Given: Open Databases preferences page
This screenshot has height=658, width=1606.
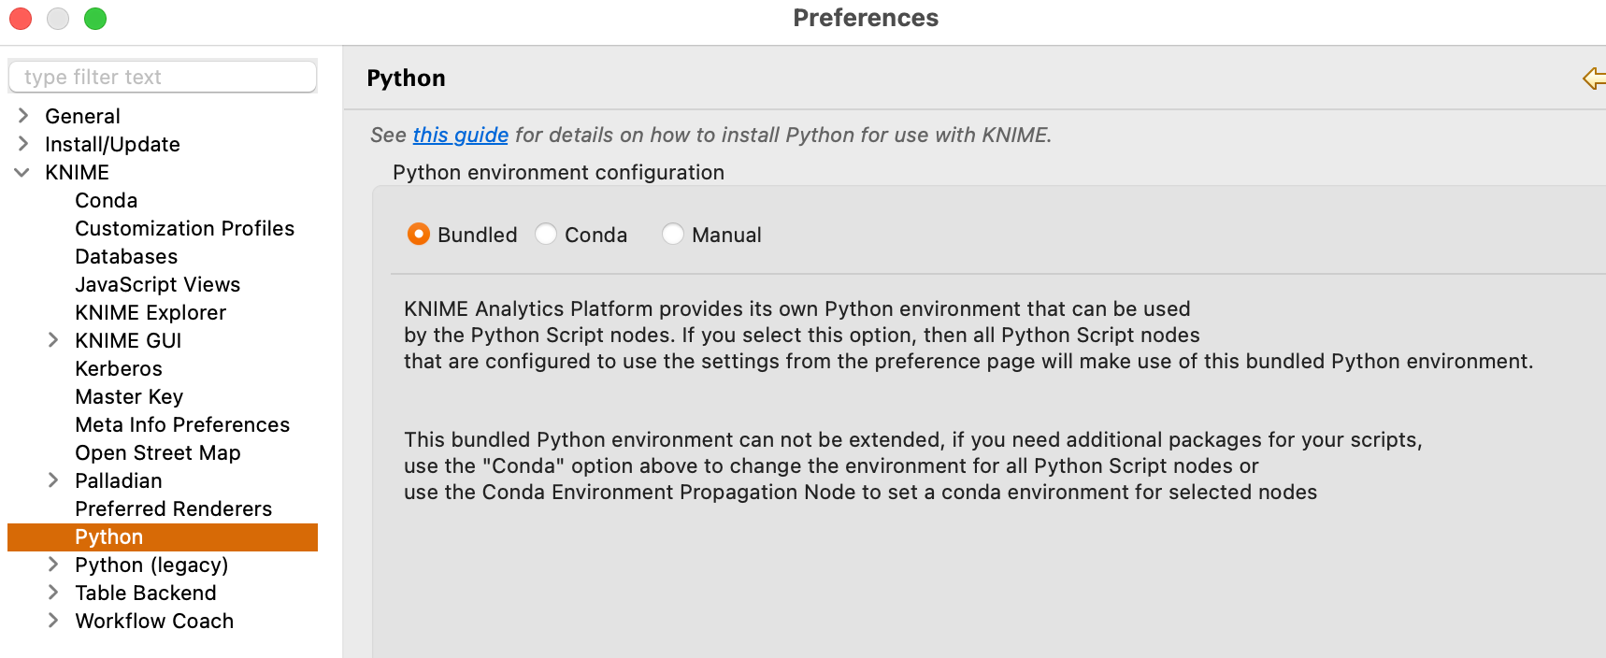Looking at the screenshot, I should pyautogui.click(x=126, y=256).
